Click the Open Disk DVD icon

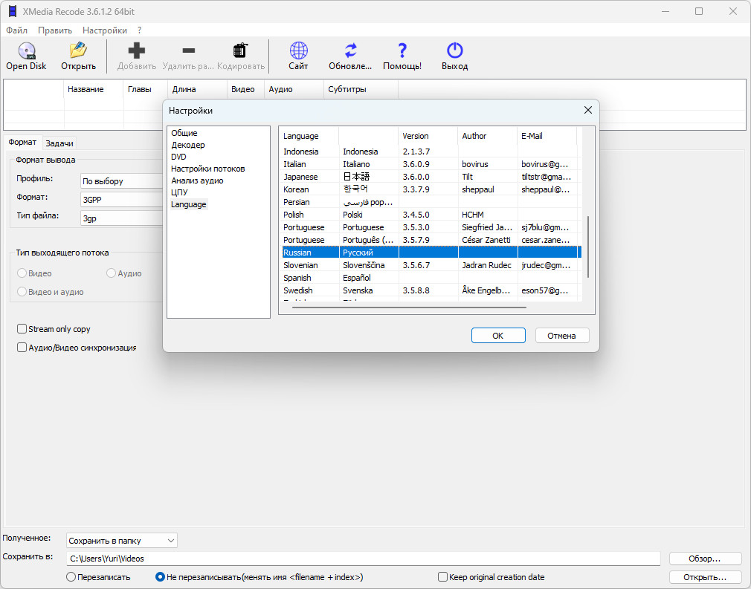(26, 51)
